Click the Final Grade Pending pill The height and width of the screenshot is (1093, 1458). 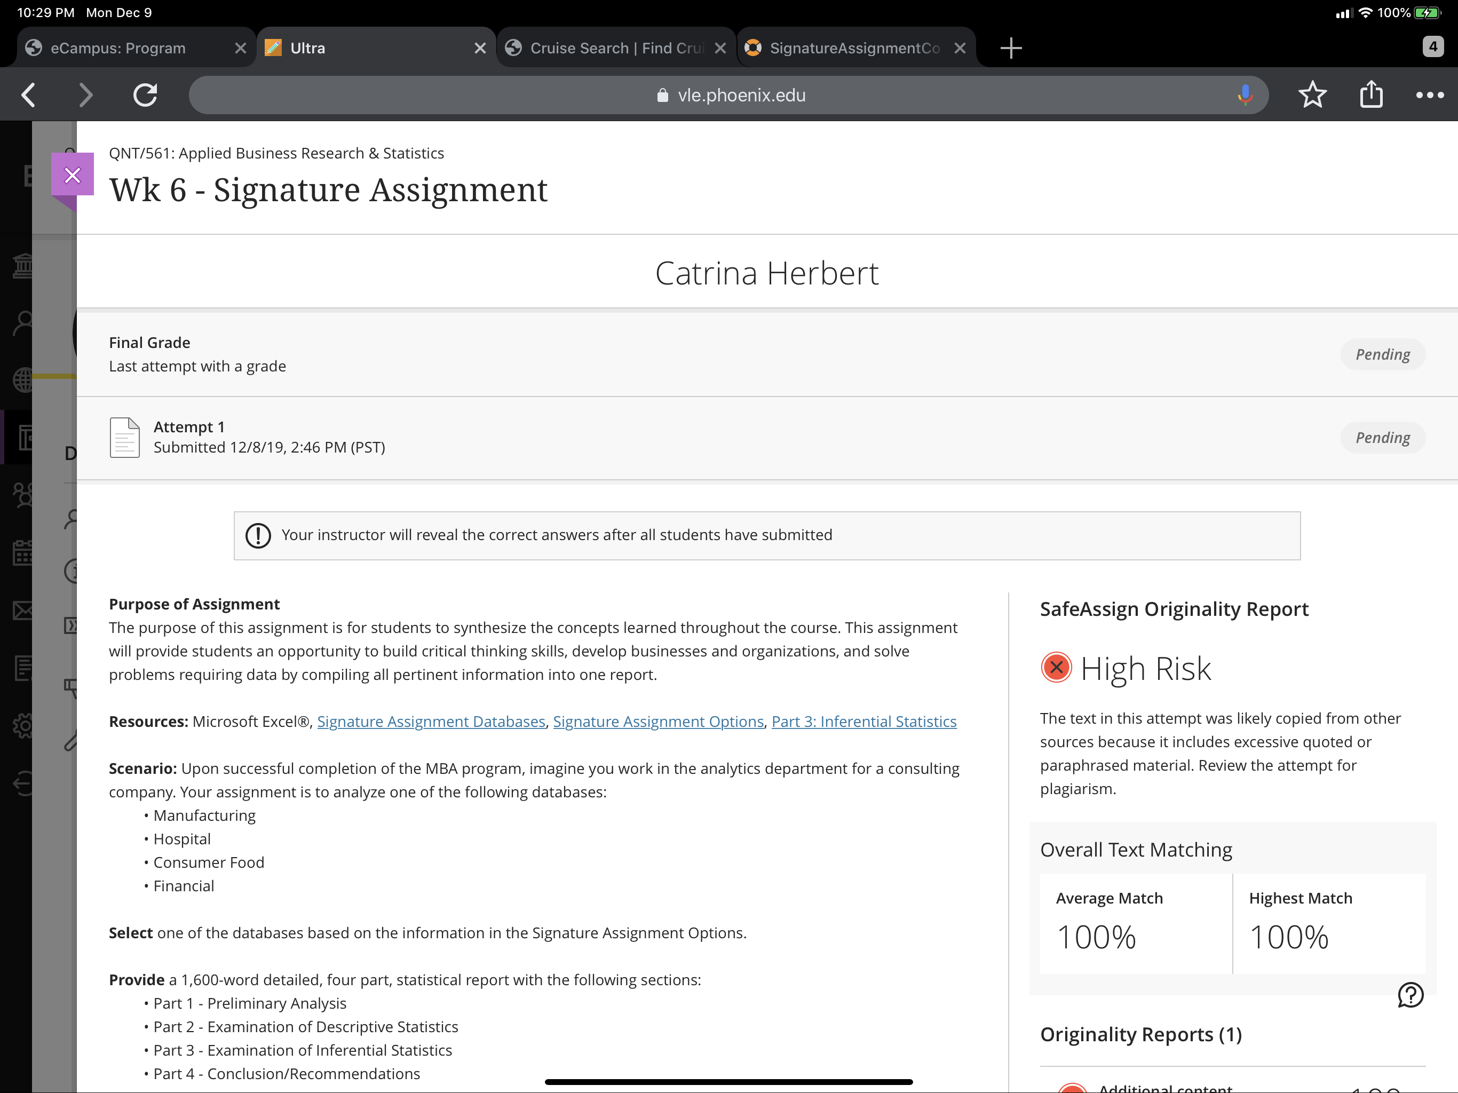1382,355
